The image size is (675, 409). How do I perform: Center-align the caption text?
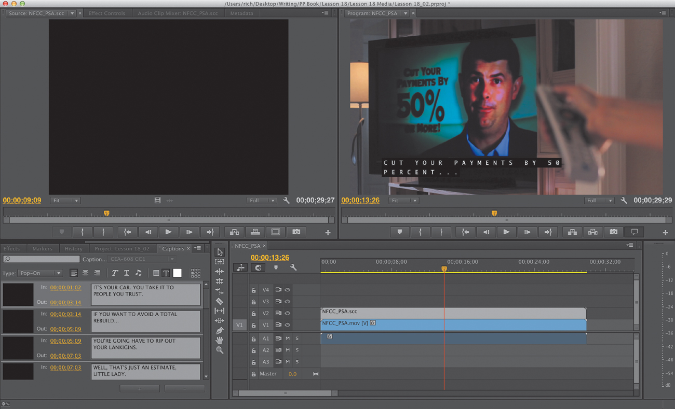pos(85,273)
